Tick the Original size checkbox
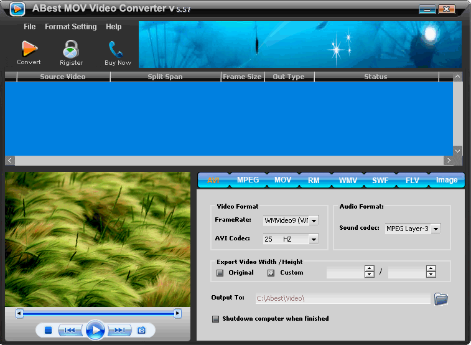Viewport: 471px width, 345px height. coord(220,273)
